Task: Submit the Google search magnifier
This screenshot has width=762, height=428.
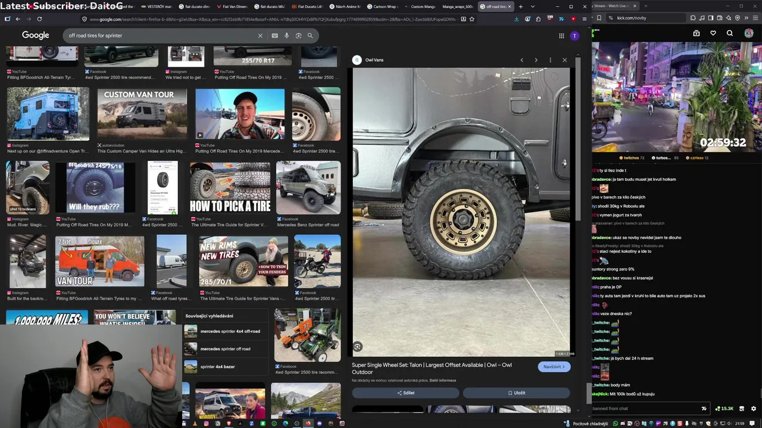Action: point(310,36)
